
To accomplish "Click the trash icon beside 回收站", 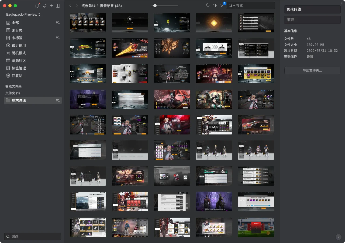I will coord(8,76).
